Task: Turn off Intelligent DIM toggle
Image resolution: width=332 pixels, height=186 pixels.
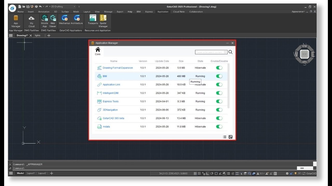Action: point(219,93)
